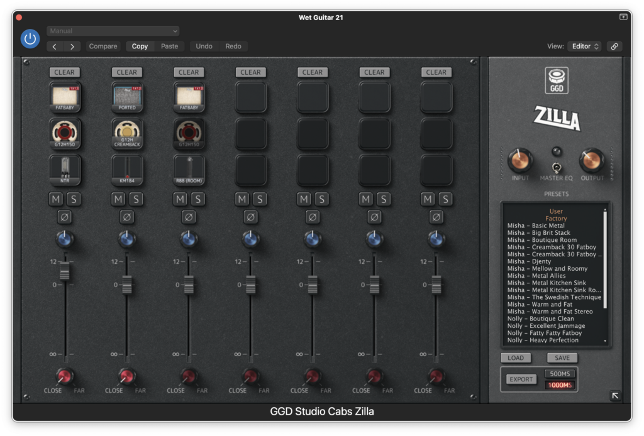Toggle the blue plugin power button

[30, 39]
